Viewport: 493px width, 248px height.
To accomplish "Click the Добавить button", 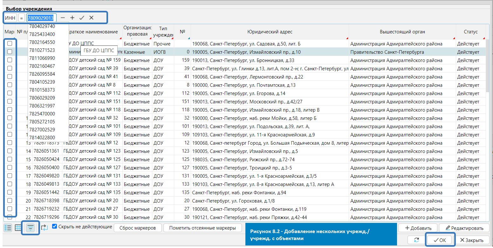I will click(418, 228).
